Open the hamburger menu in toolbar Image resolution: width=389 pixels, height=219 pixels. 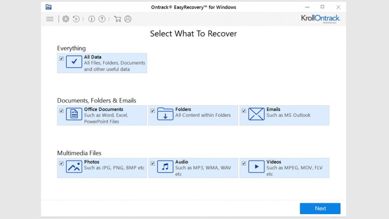coord(50,19)
